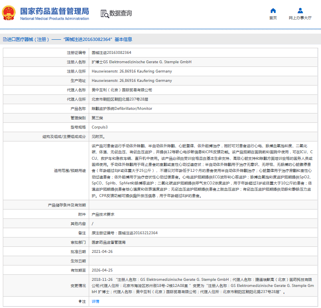Image resolution: width=321 pixels, height=308 pixels.
Task: Click 产品技术要求 attachment value
Action: [x=103, y=214]
